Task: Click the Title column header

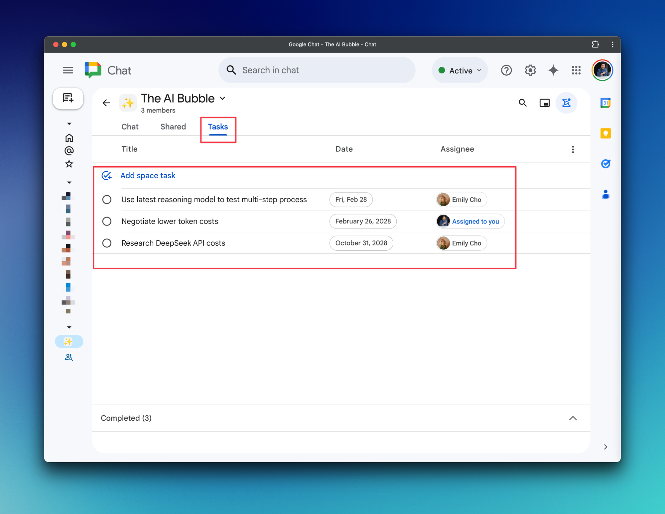Action: click(x=129, y=149)
